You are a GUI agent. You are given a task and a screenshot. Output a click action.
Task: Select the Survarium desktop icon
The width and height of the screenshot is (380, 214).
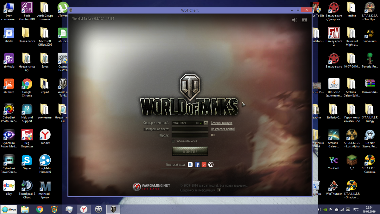(x=370, y=35)
